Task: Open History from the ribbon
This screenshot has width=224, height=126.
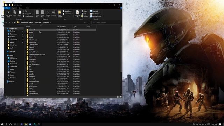Action: point(85,16)
